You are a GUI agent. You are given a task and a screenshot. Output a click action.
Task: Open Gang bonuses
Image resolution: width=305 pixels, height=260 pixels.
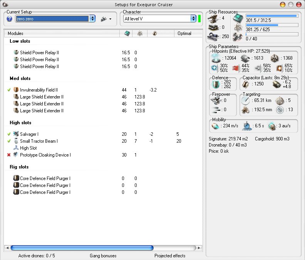[x=103, y=256]
